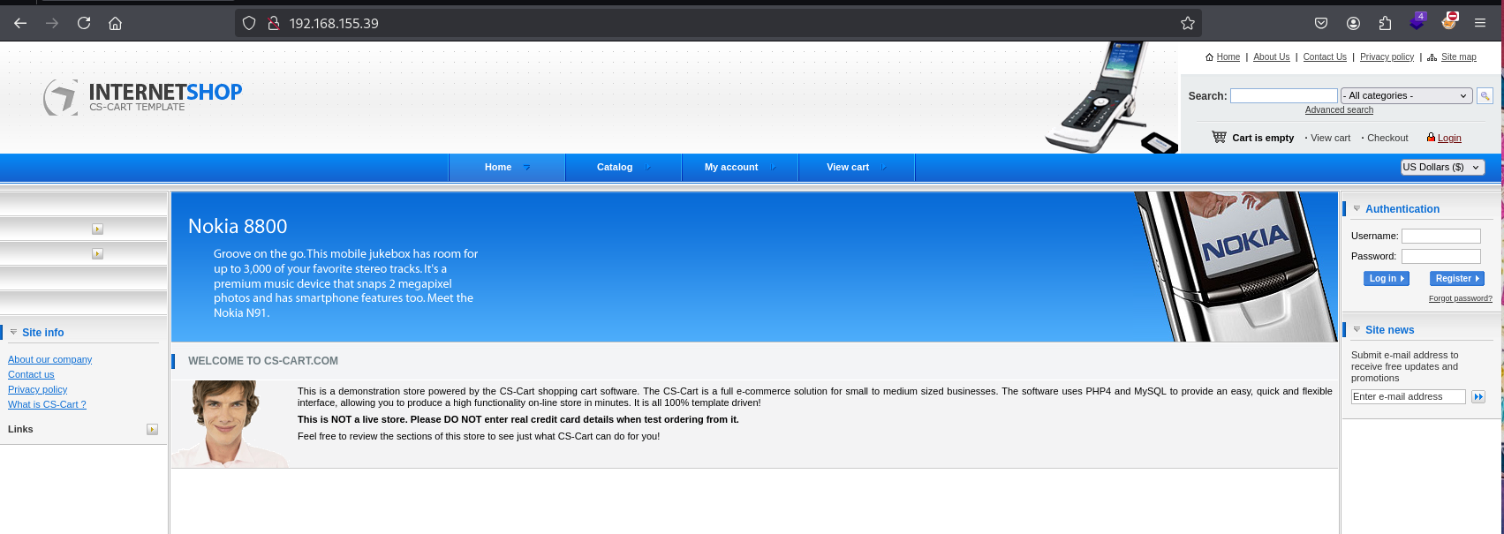This screenshot has height=534, width=1504.
Task: Open the Catalog tab in navigation bar
Action: [615, 167]
